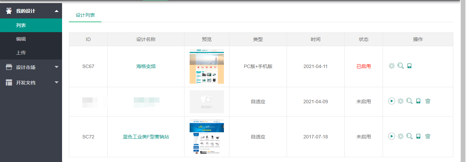
Task: Open the 蓝色工业类F型营销站 design link
Action: [146, 137]
